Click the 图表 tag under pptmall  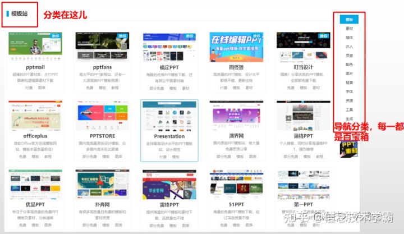42,88
